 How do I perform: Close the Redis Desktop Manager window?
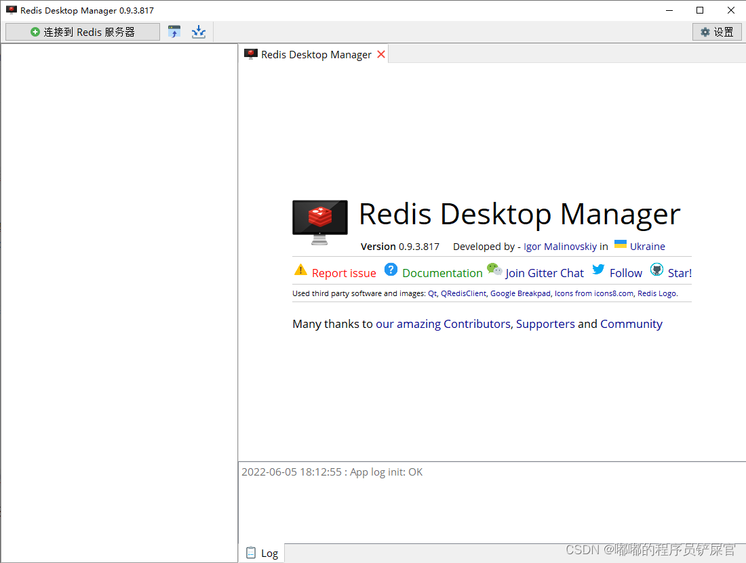pos(731,10)
